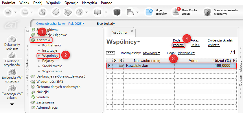Screen dimensions: 243x113
Task: Click the Brak blokady link
Action: pos(106,24)
